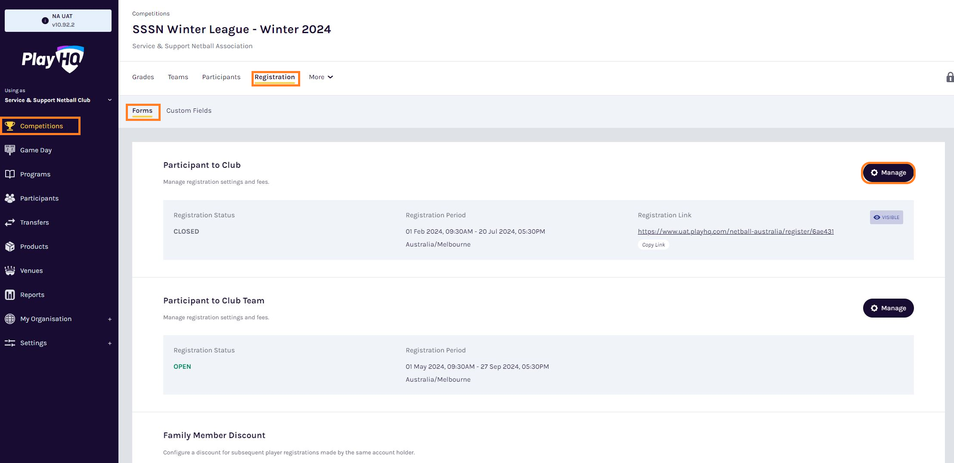Click the PlayHQ logo
The height and width of the screenshot is (463, 954).
click(x=53, y=59)
